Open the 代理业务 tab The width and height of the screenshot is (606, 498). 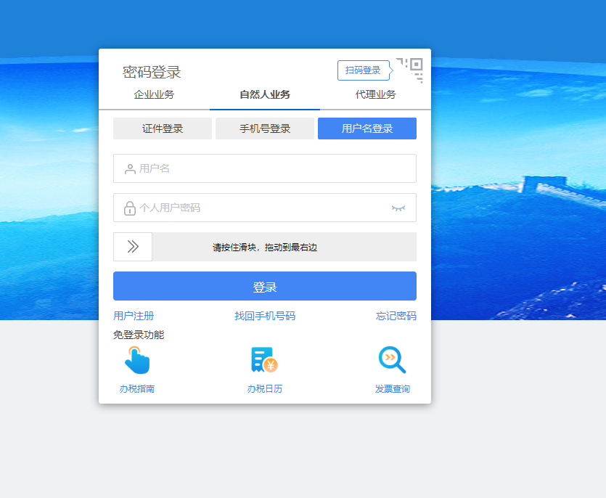(x=375, y=94)
